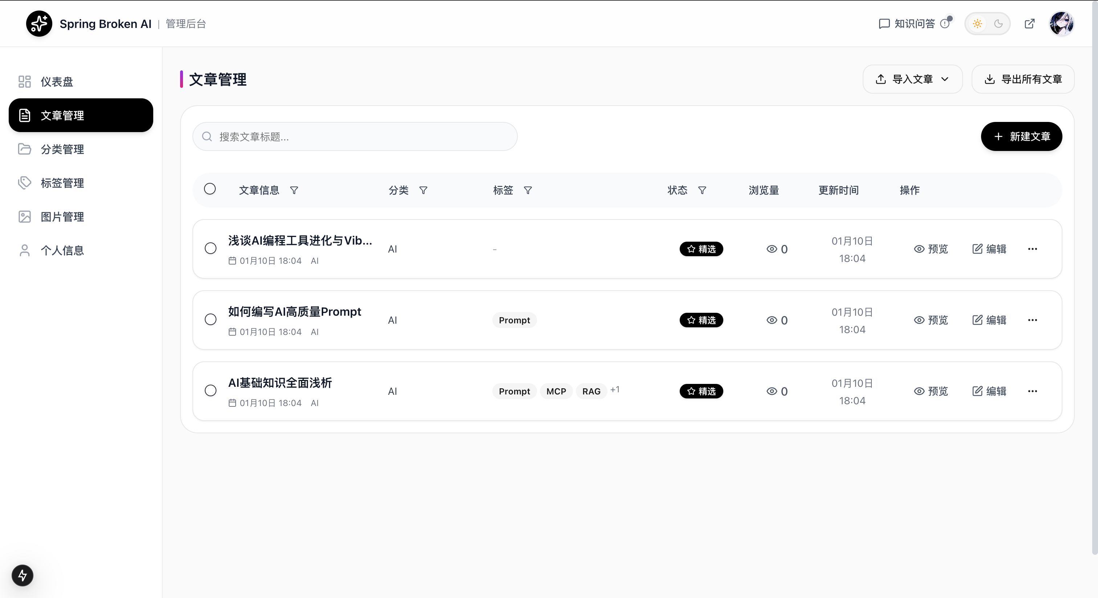
Task: Click 导出所有文章 to export articles
Action: click(x=1023, y=79)
